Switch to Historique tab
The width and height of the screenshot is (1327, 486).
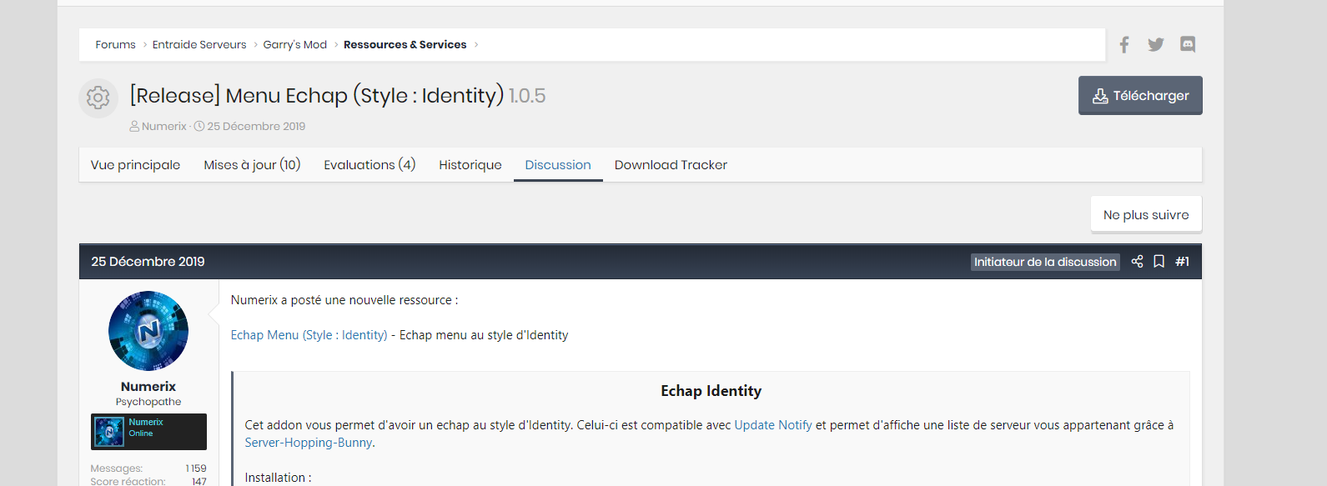pos(470,165)
